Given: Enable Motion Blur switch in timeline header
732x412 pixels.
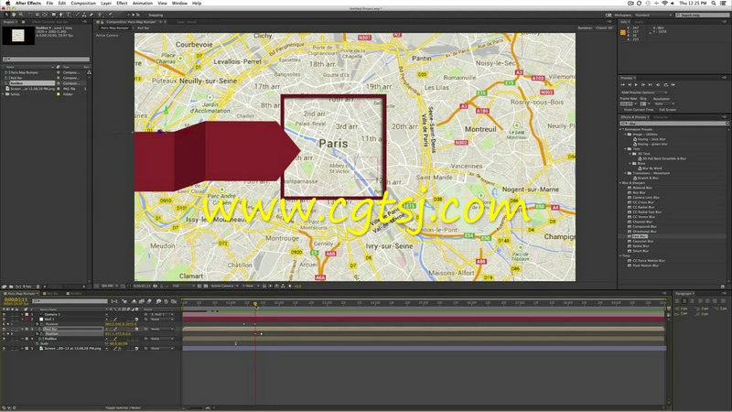Looking at the screenshot, I should point(148,301).
